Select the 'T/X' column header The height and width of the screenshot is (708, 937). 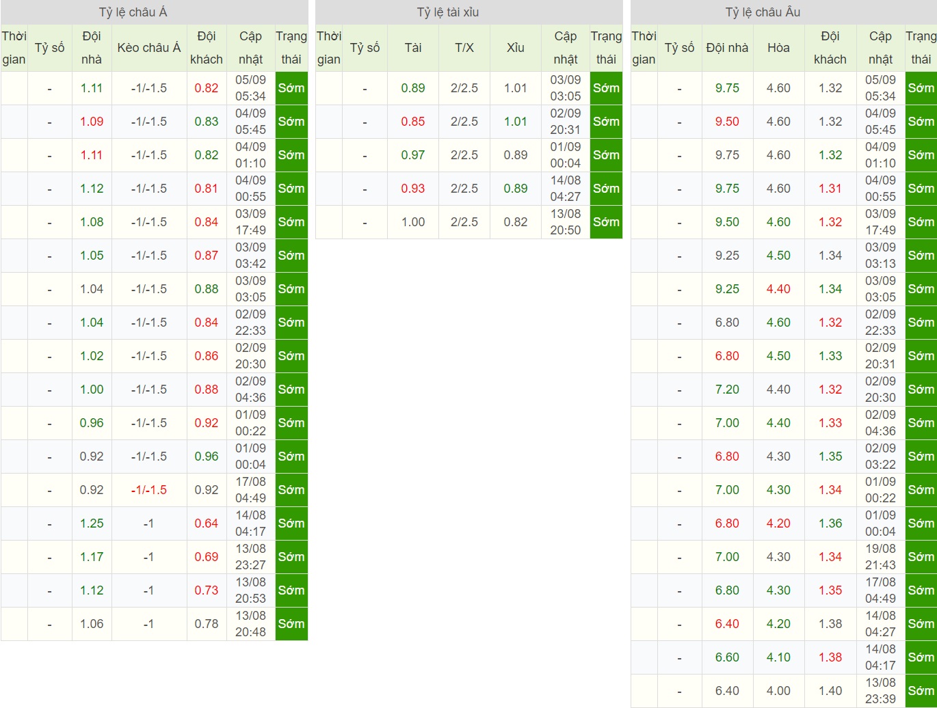[x=464, y=48]
